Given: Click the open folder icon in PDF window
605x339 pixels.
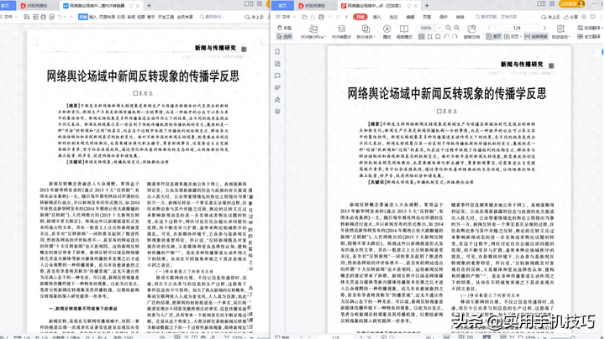Looking at the screenshot, I should (304, 17).
